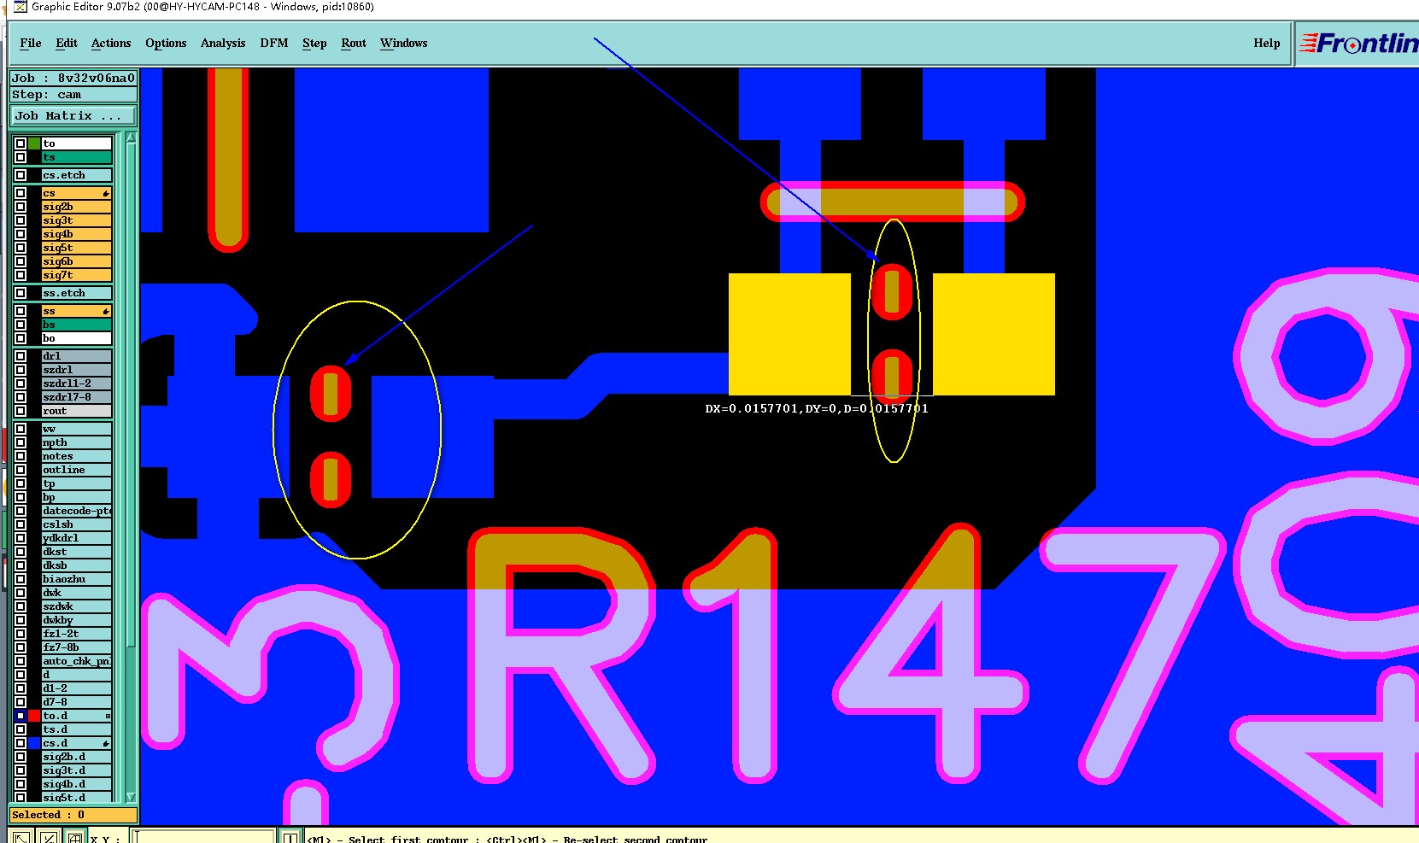Image resolution: width=1419 pixels, height=843 pixels.
Task: Select the datecode-pte layer name
Action: click(77, 511)
